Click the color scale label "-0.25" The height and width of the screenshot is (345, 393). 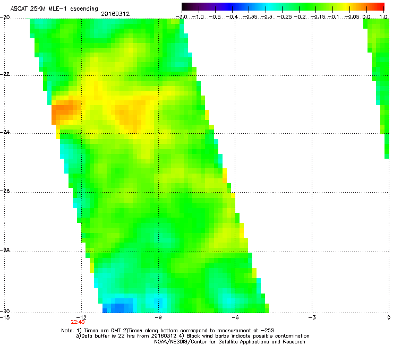(284, 17)
